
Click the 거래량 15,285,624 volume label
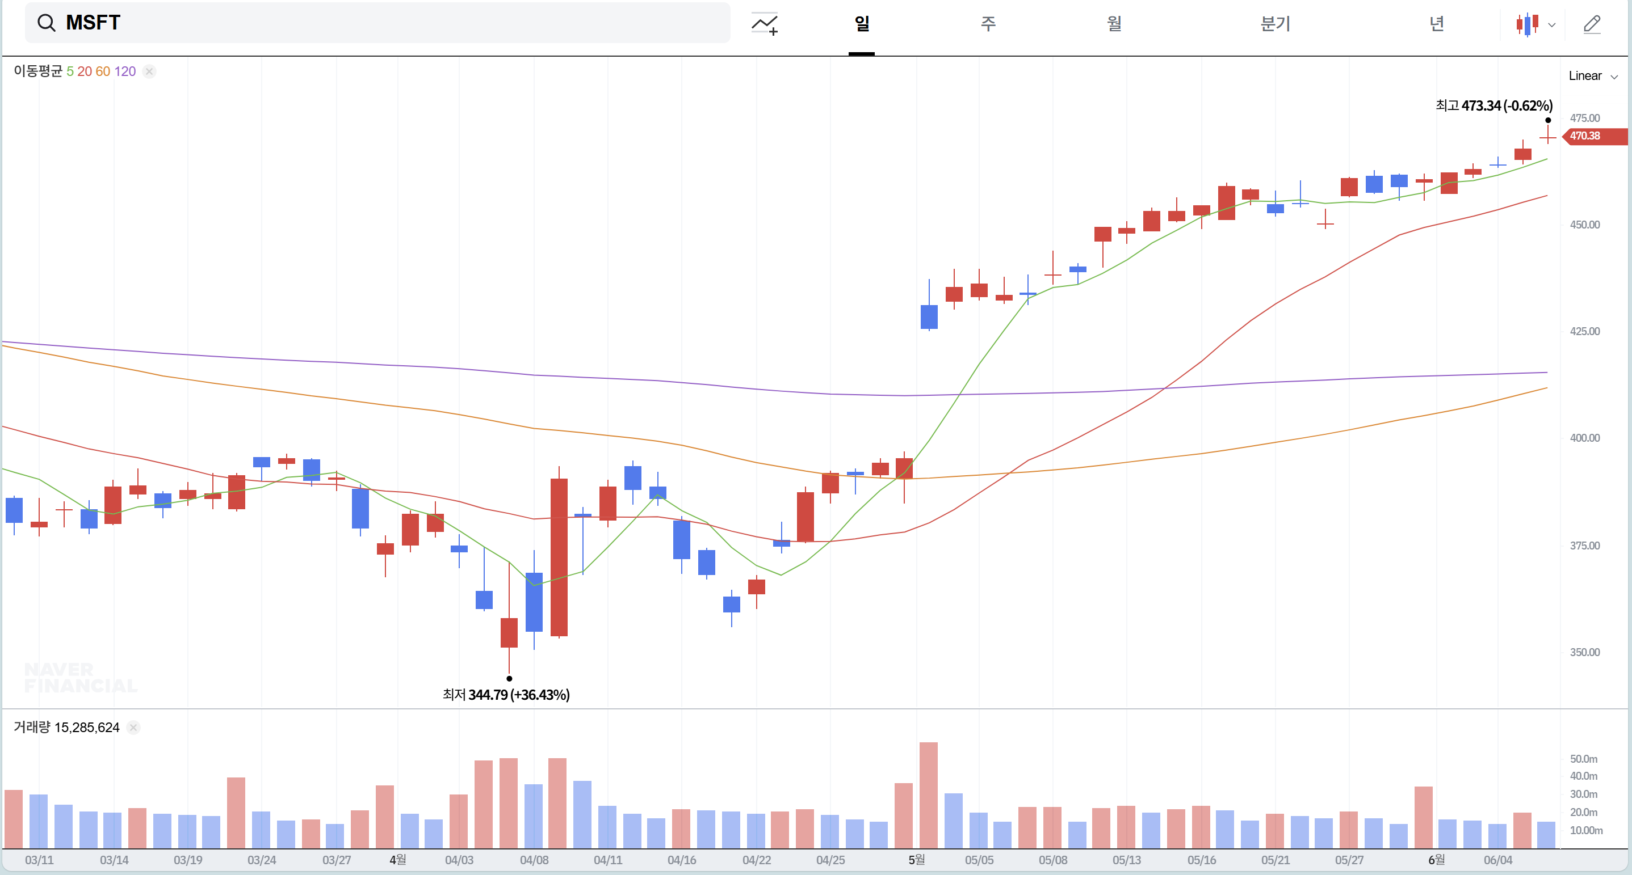pyautogui.click(x=66, y=727)
